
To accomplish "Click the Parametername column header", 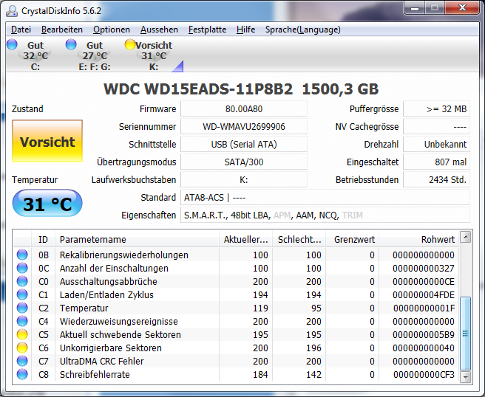I will (x=138, y=239).
